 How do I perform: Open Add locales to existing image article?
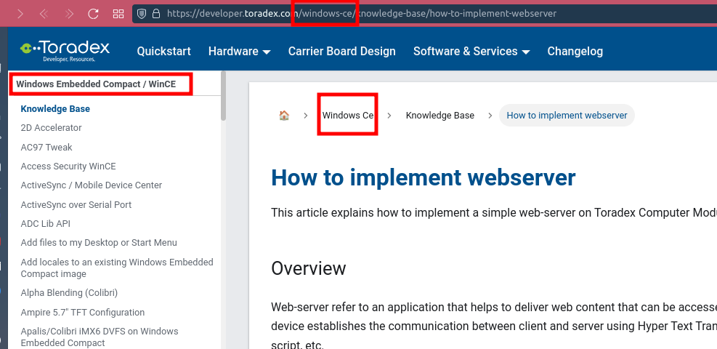[x=117, y=268]
